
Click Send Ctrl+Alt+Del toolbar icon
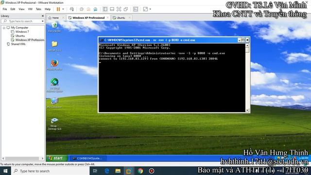(72, 9)
